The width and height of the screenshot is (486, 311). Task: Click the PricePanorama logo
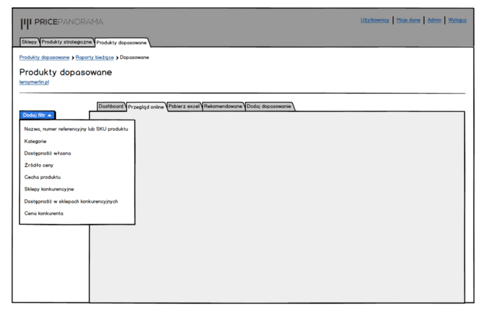pos(62,22)
